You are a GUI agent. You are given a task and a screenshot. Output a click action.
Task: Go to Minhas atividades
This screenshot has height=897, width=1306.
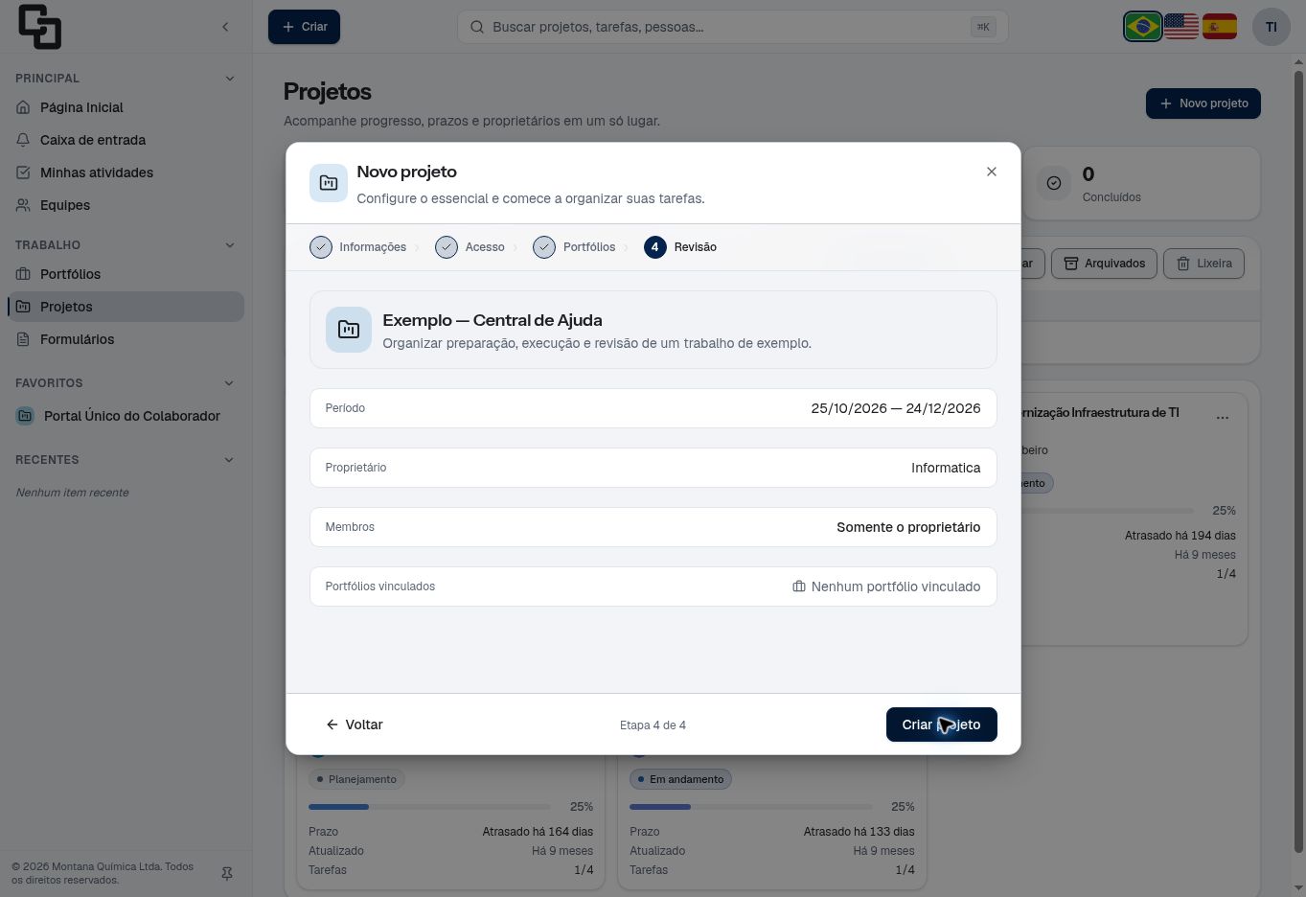[x=126, y=172]
